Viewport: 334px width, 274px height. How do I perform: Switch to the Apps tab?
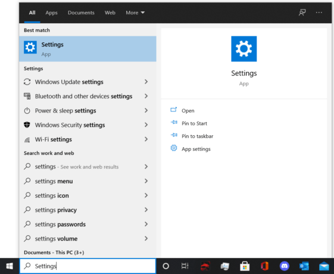[x=51, y=13]
